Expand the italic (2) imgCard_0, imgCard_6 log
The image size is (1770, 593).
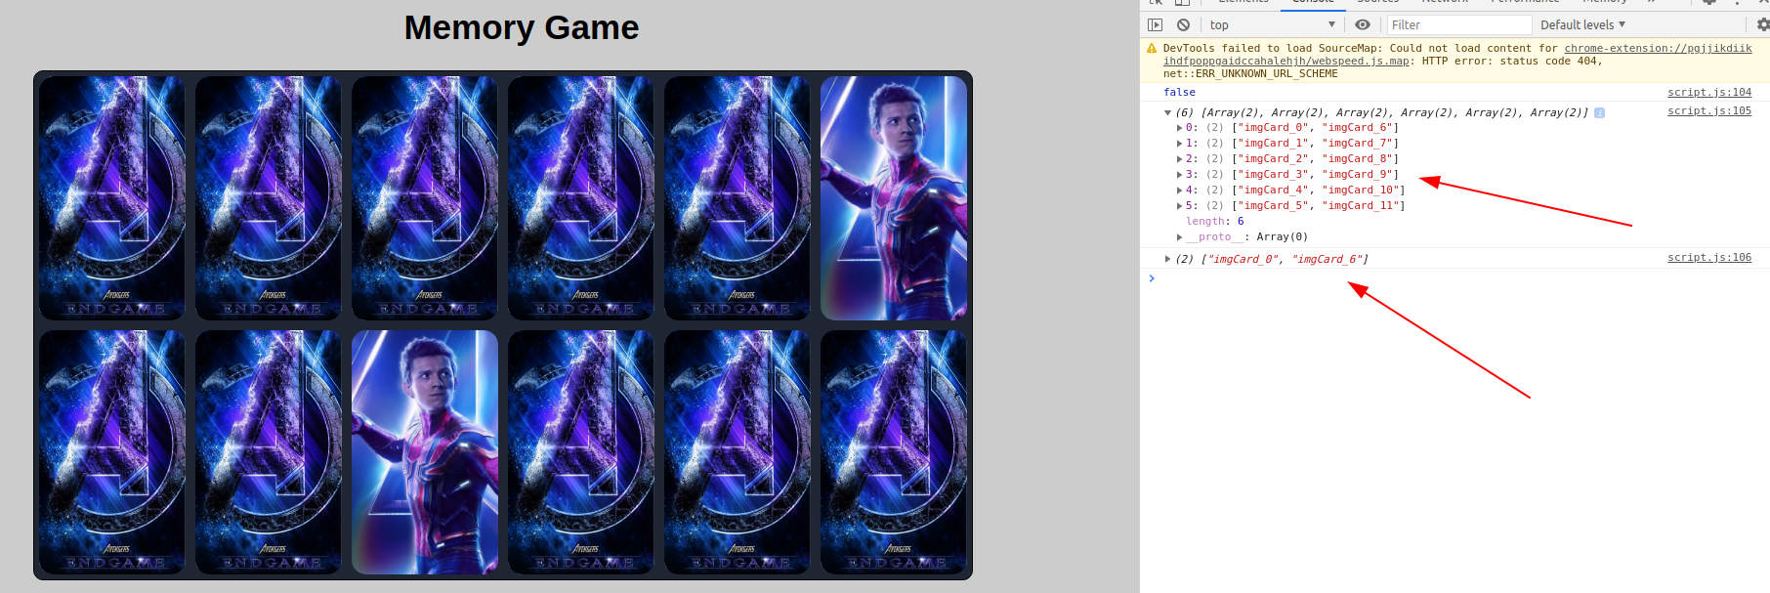point(1167,259)
